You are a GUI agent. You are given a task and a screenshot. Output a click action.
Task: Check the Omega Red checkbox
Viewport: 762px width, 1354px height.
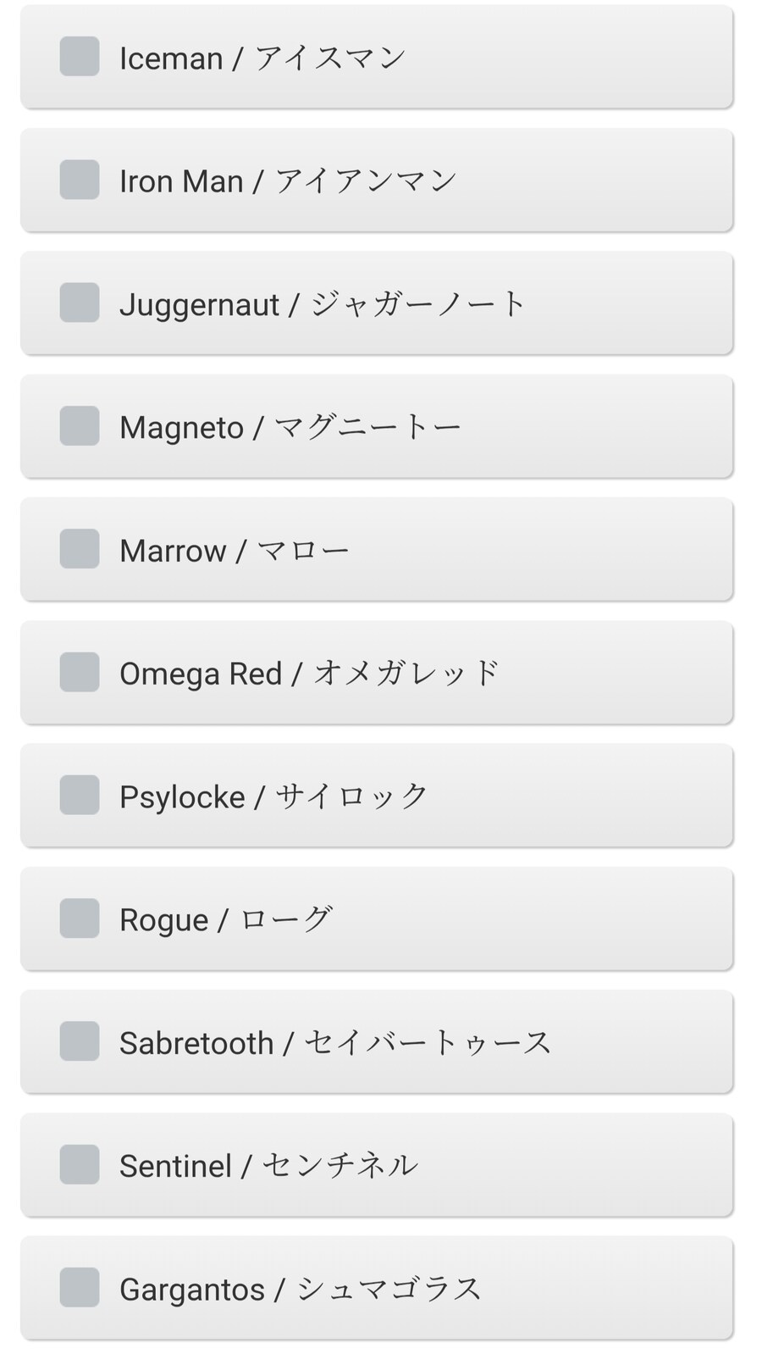pyautogui.click(x=80, y=672)
